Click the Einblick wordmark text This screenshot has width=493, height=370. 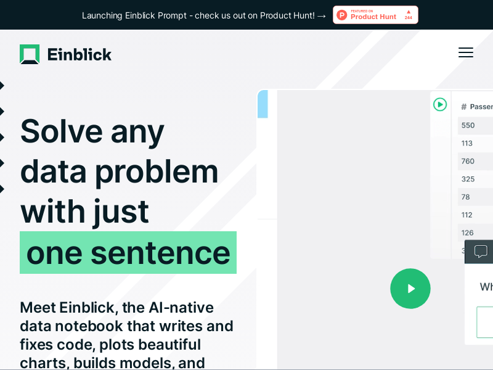click(79, 54)
